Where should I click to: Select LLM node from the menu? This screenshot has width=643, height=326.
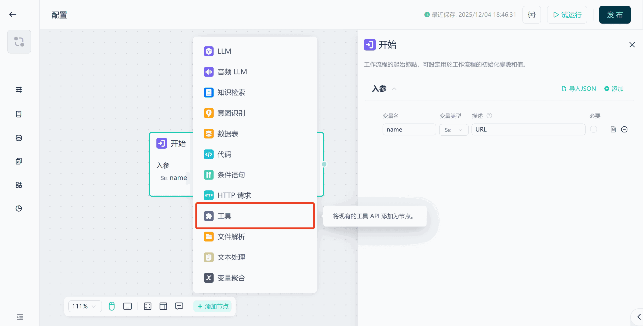click(x=255, y=51)
